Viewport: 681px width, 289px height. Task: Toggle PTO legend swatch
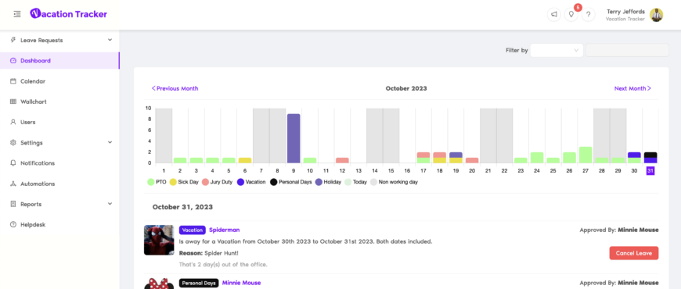coord(151,182)
